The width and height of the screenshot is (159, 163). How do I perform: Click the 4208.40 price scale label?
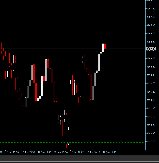pyautogui.click(x=151, y=9)
